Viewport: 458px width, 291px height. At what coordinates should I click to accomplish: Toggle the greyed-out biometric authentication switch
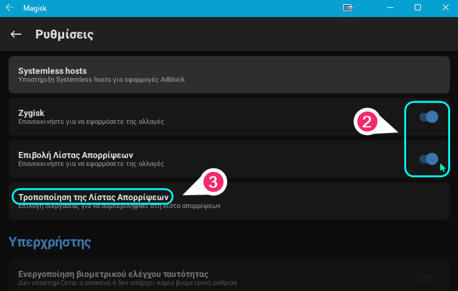point(424,278)
